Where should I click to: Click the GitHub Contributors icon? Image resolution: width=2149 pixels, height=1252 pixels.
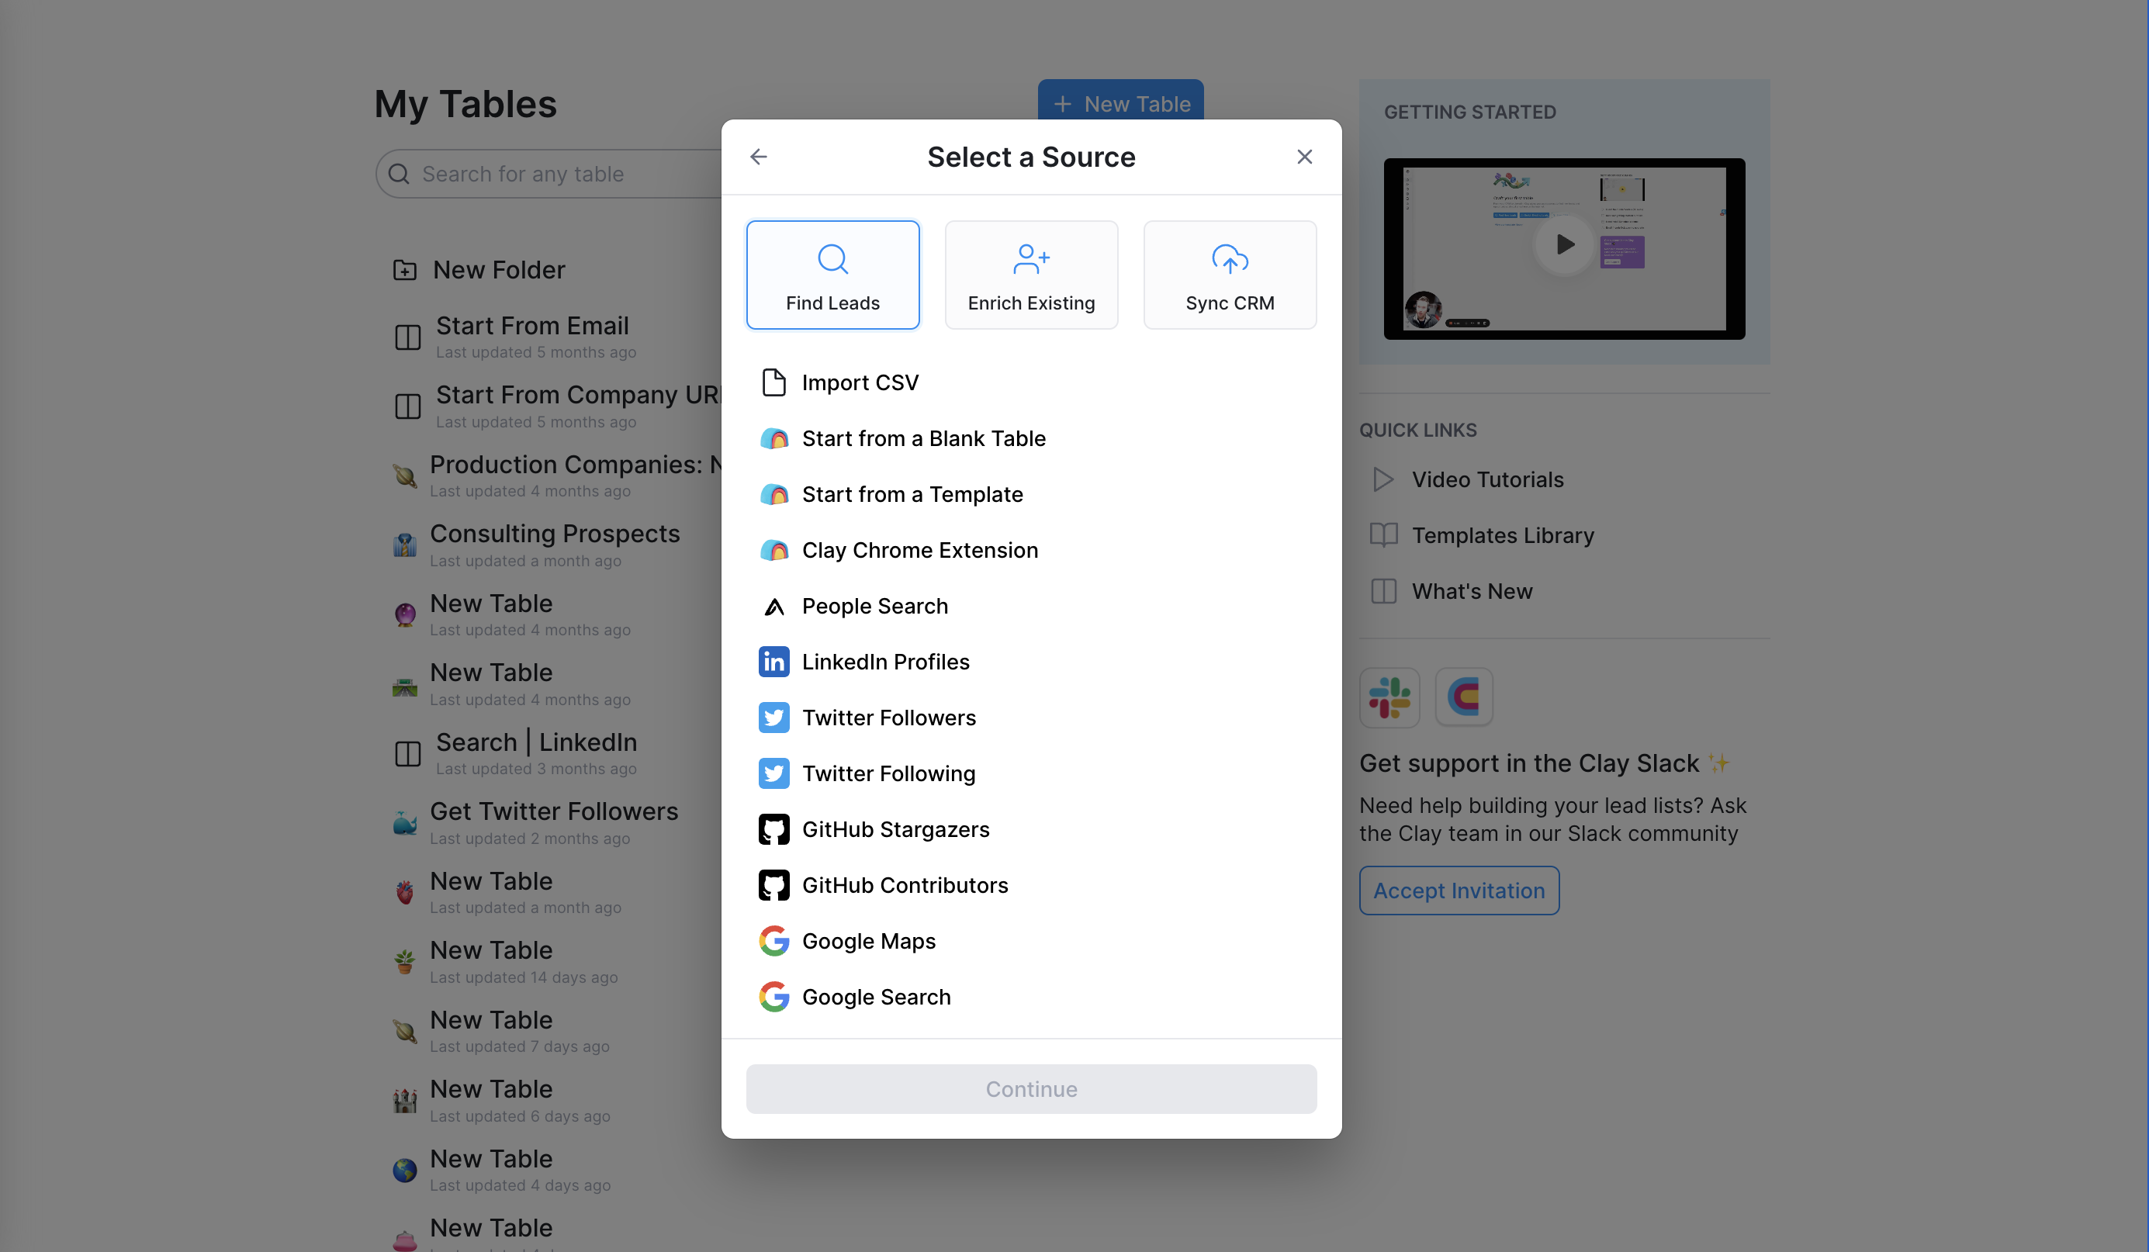point(773,885)
